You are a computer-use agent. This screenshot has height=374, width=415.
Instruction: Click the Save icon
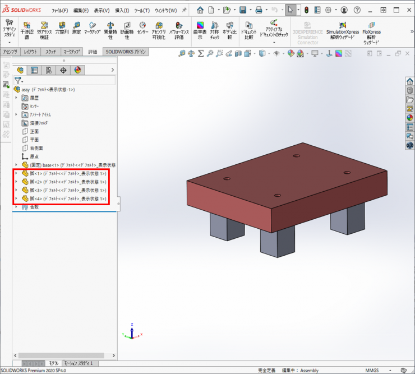[x=243, y=10]
